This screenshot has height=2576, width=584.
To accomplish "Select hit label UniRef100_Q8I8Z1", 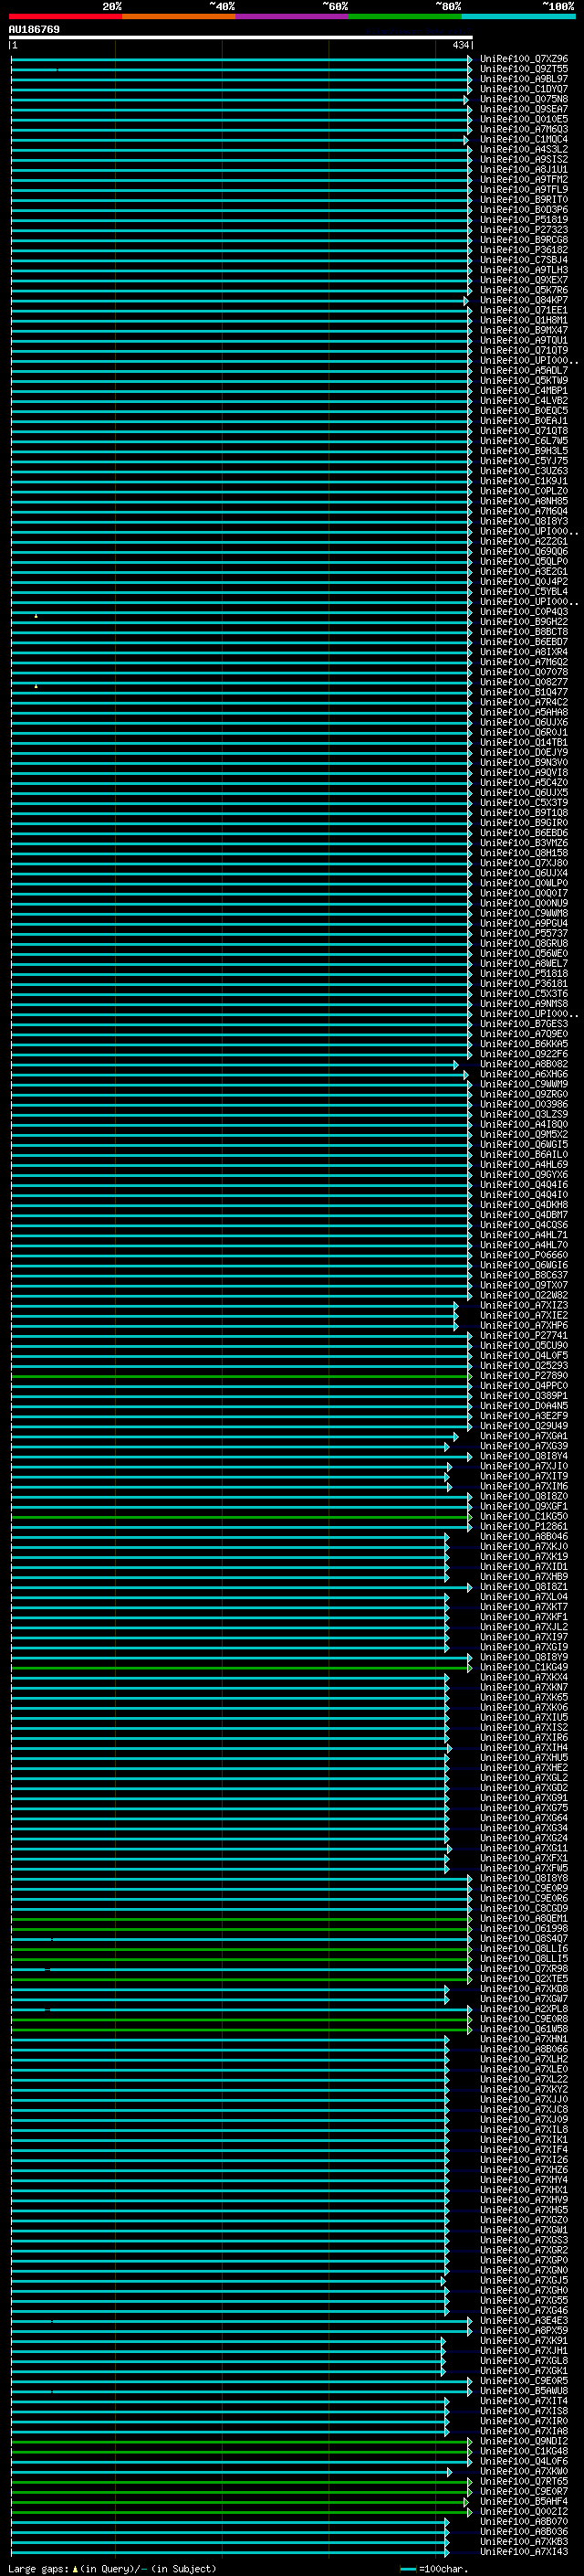I will 524,1586.
